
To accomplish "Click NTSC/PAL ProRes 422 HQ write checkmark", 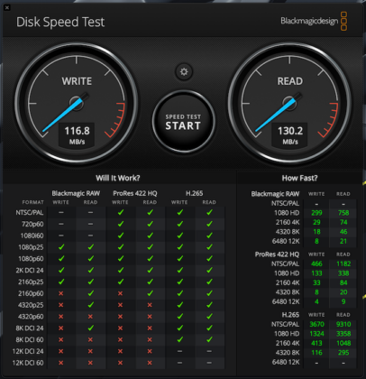I will click(121, 212).
